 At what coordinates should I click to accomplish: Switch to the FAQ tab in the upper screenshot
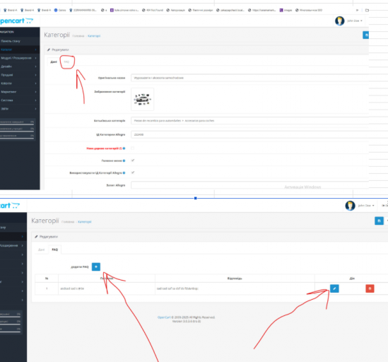pos(66,62)
